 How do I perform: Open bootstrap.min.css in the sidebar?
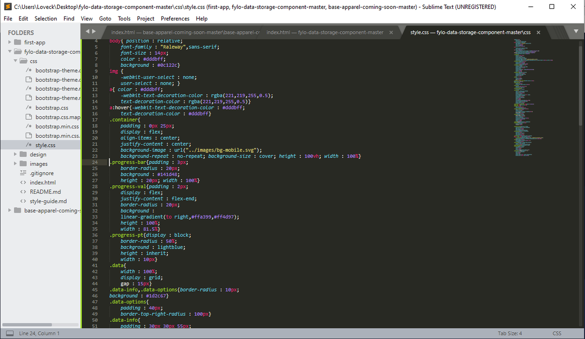tap(57, 127)
